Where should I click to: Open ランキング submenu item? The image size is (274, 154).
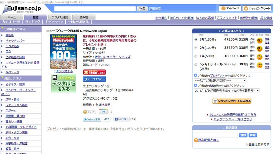pos(33,22)
